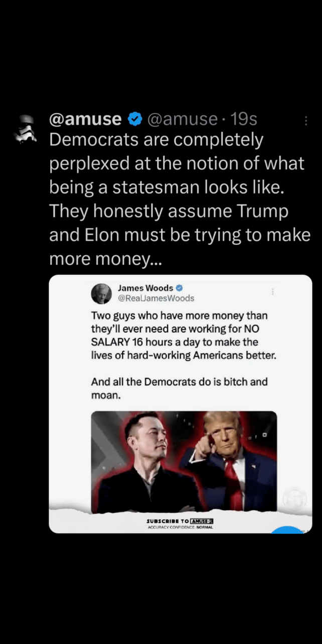The height and width of the screenshot is (644, 322).
Task: Click the ACCURACY CONFIDENCE: NORMAL label
Action: point(180,527)
